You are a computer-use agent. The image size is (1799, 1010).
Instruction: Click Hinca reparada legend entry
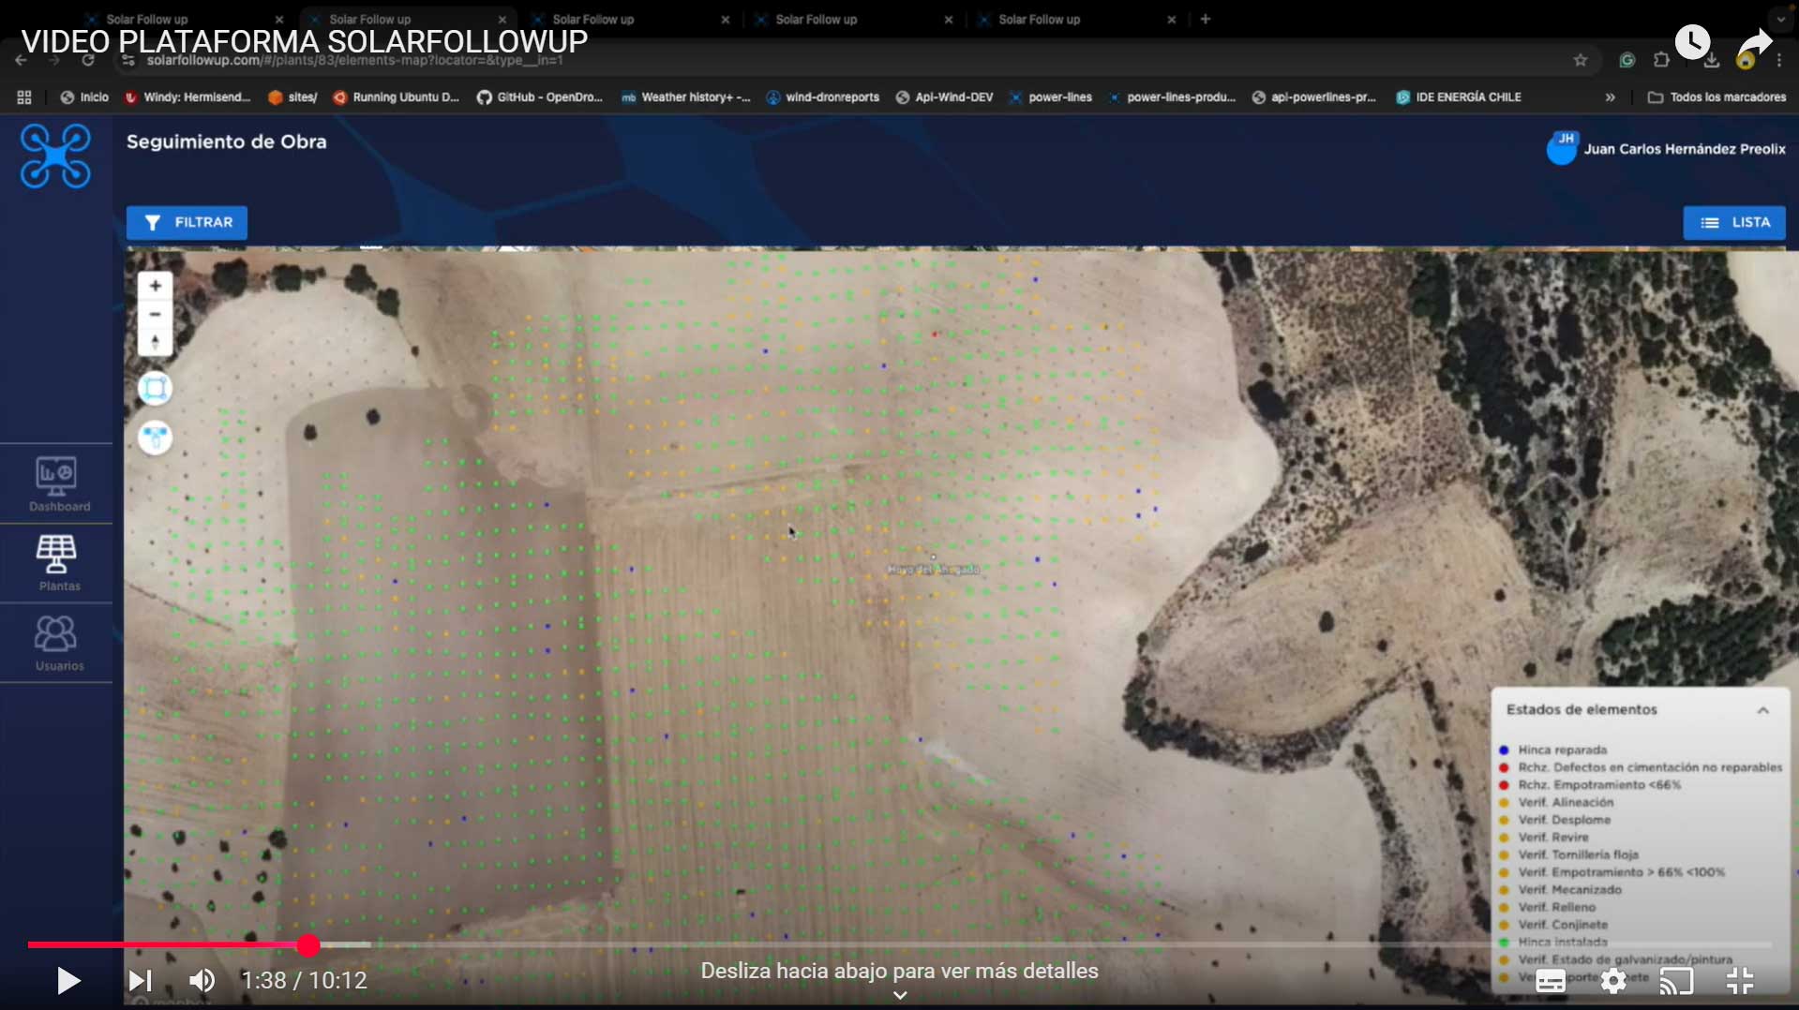[1555, 750]
